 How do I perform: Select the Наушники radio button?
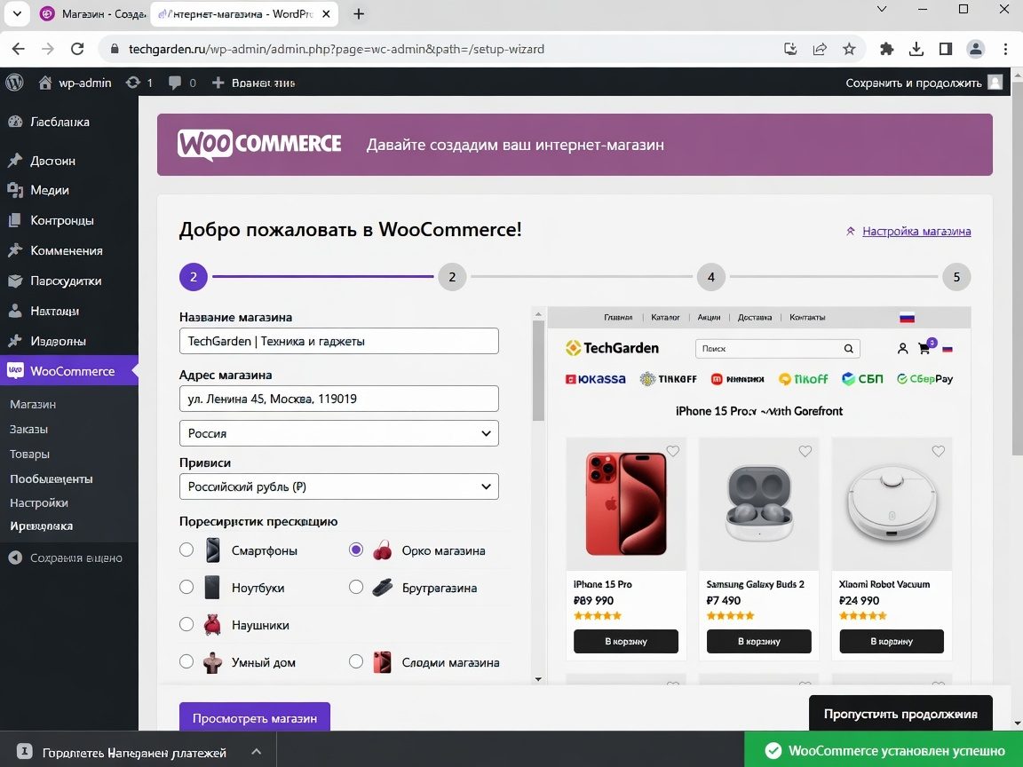tap(186, 624)
